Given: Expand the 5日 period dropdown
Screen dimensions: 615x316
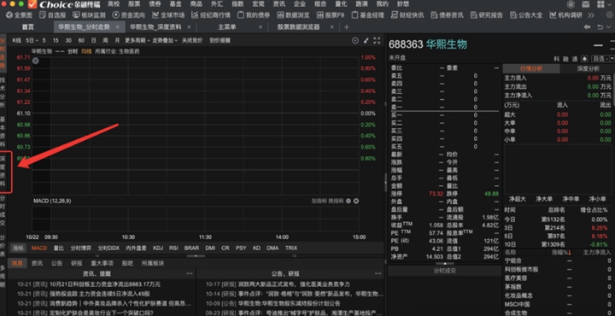Looking at the screenshot, I should coord(32,40).
